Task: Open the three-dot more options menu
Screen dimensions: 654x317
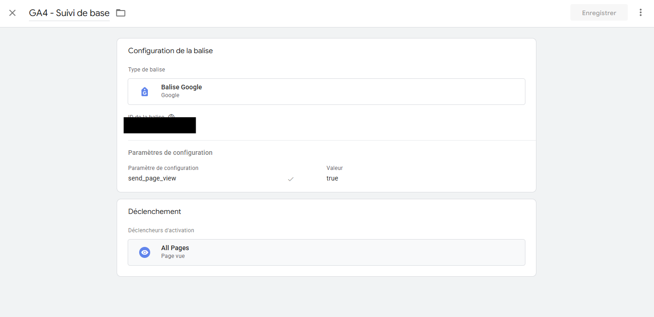Action: (641, 13)
